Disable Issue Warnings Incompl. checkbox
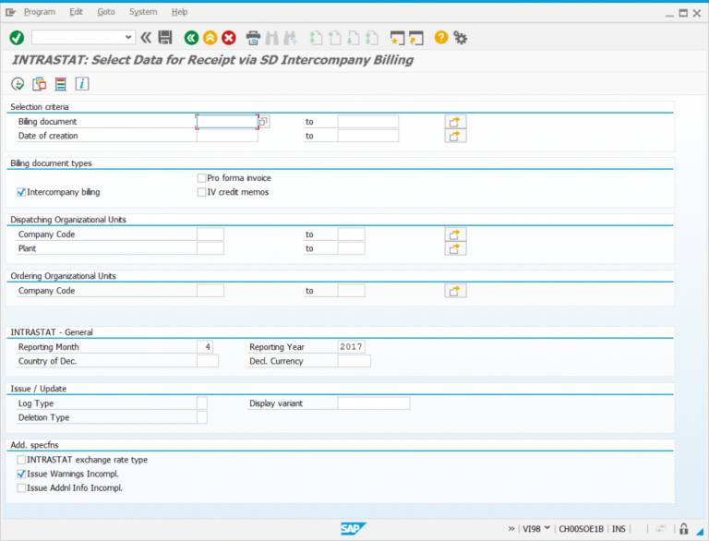The image size is (709, 541). pyautogui.click(x=21, y=474)
